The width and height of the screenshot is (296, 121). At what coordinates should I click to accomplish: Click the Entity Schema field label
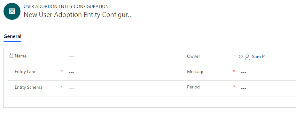click(28, 87)
